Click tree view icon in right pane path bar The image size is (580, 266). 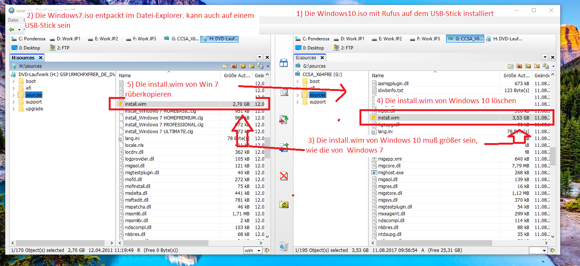coord(546,66)
